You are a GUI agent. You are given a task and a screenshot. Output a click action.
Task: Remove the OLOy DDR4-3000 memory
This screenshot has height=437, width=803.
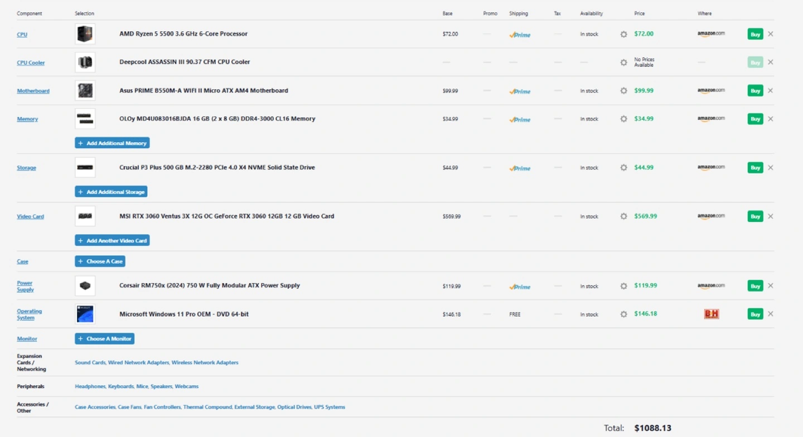pyautogui.click(x=771, y=119)
